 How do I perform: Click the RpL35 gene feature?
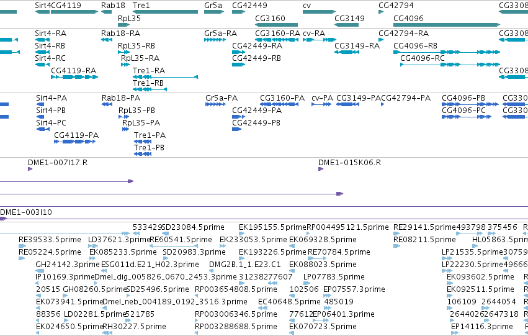tap(124, 25)
